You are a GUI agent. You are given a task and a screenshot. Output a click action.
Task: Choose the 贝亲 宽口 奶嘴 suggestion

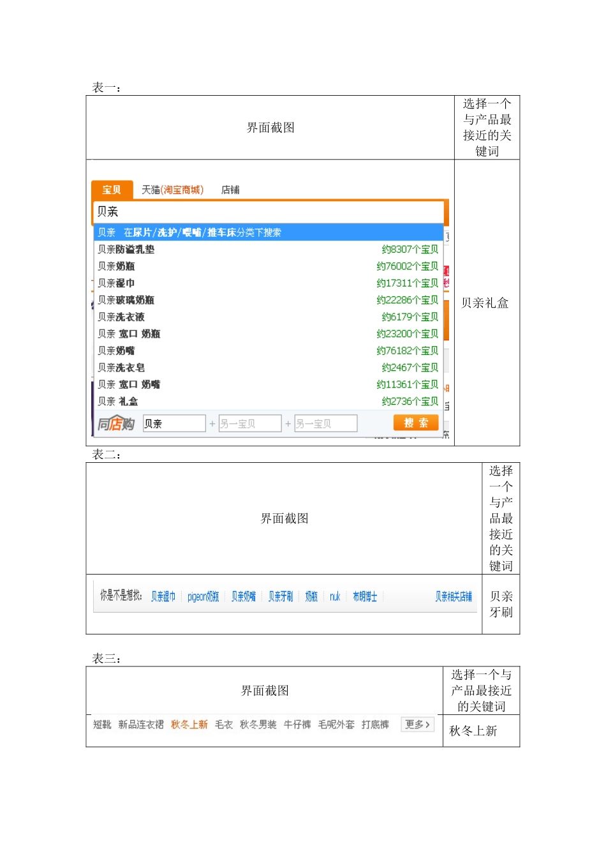pos(268,384)
